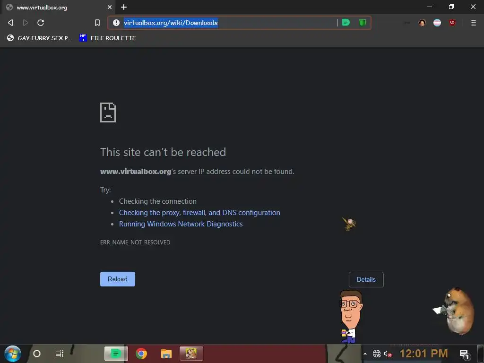This screenshot has height=363, width=484.
Task: Open Checking the proxy, firewall, and DNS configuration link
Action: point(199,212)
